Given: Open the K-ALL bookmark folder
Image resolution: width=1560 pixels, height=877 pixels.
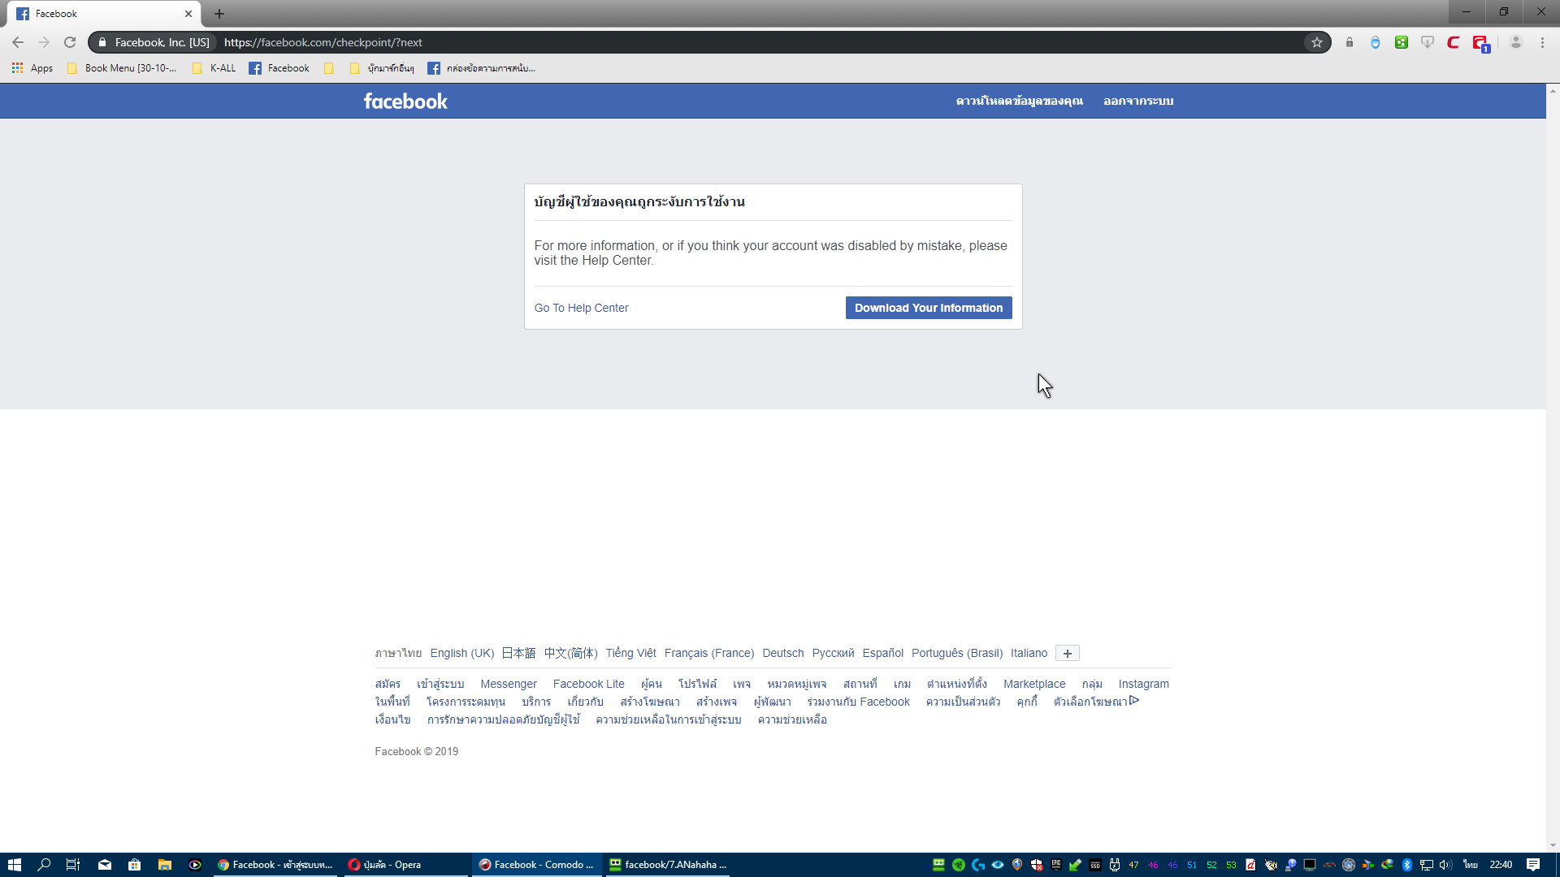Looking at the screenshot, I should point(214,68).
